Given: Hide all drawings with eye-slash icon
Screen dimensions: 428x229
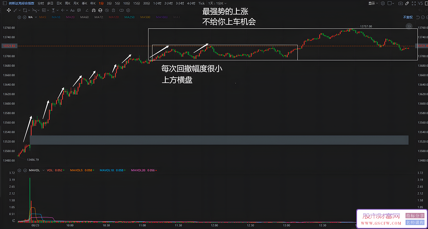Looking at the screenshot, I should (x=107, y=10).
